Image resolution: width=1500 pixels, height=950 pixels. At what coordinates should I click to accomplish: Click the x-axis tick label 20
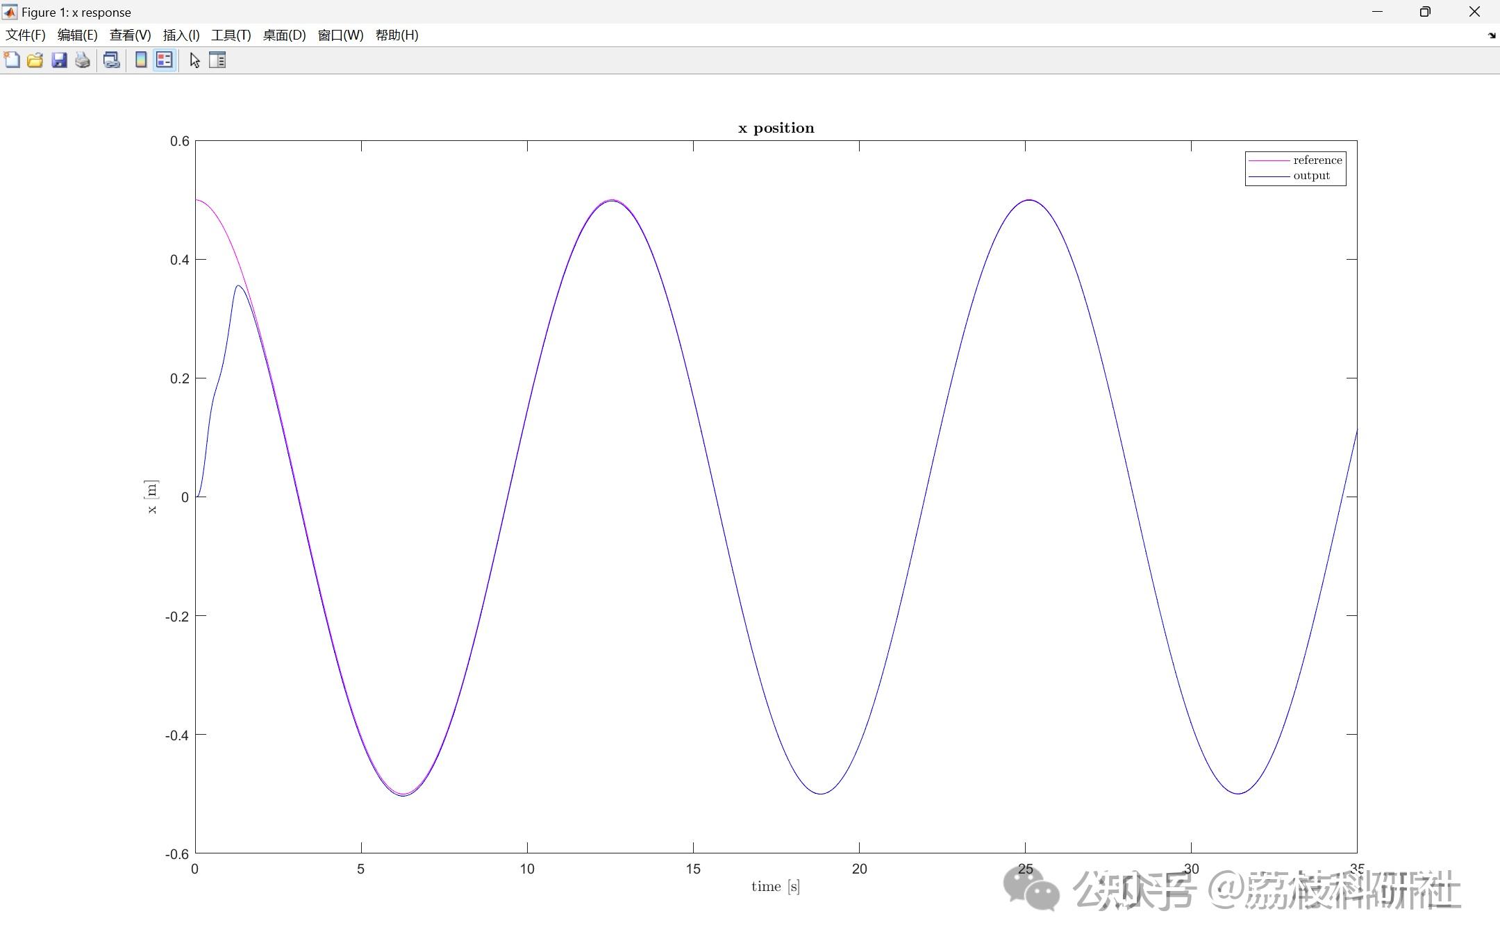(859, 869)
